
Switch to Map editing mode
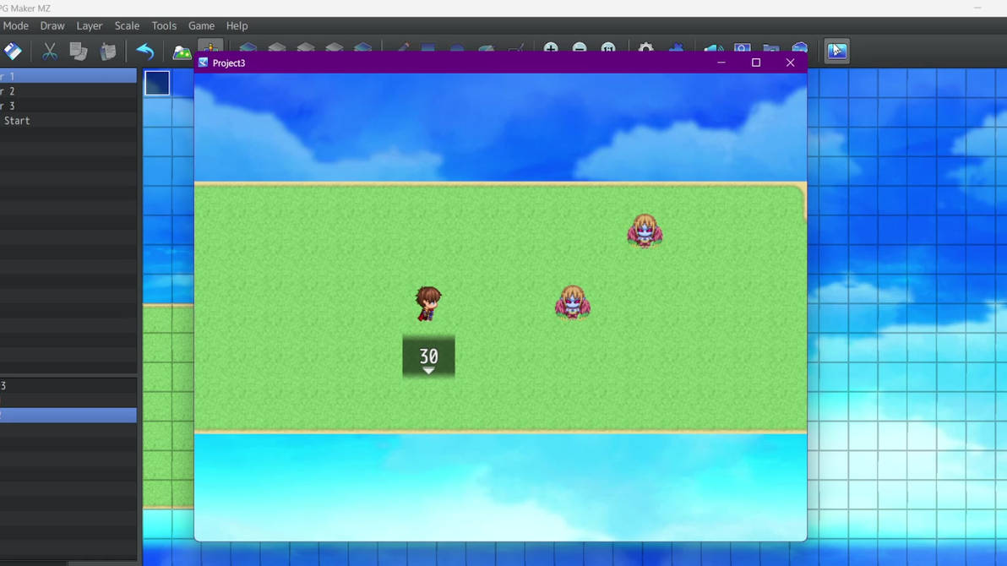point(181,51)
